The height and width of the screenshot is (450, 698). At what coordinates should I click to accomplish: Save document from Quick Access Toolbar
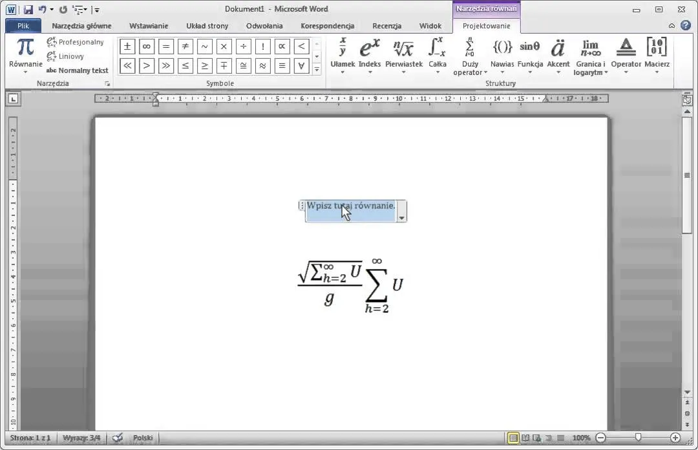pos(28,9)
